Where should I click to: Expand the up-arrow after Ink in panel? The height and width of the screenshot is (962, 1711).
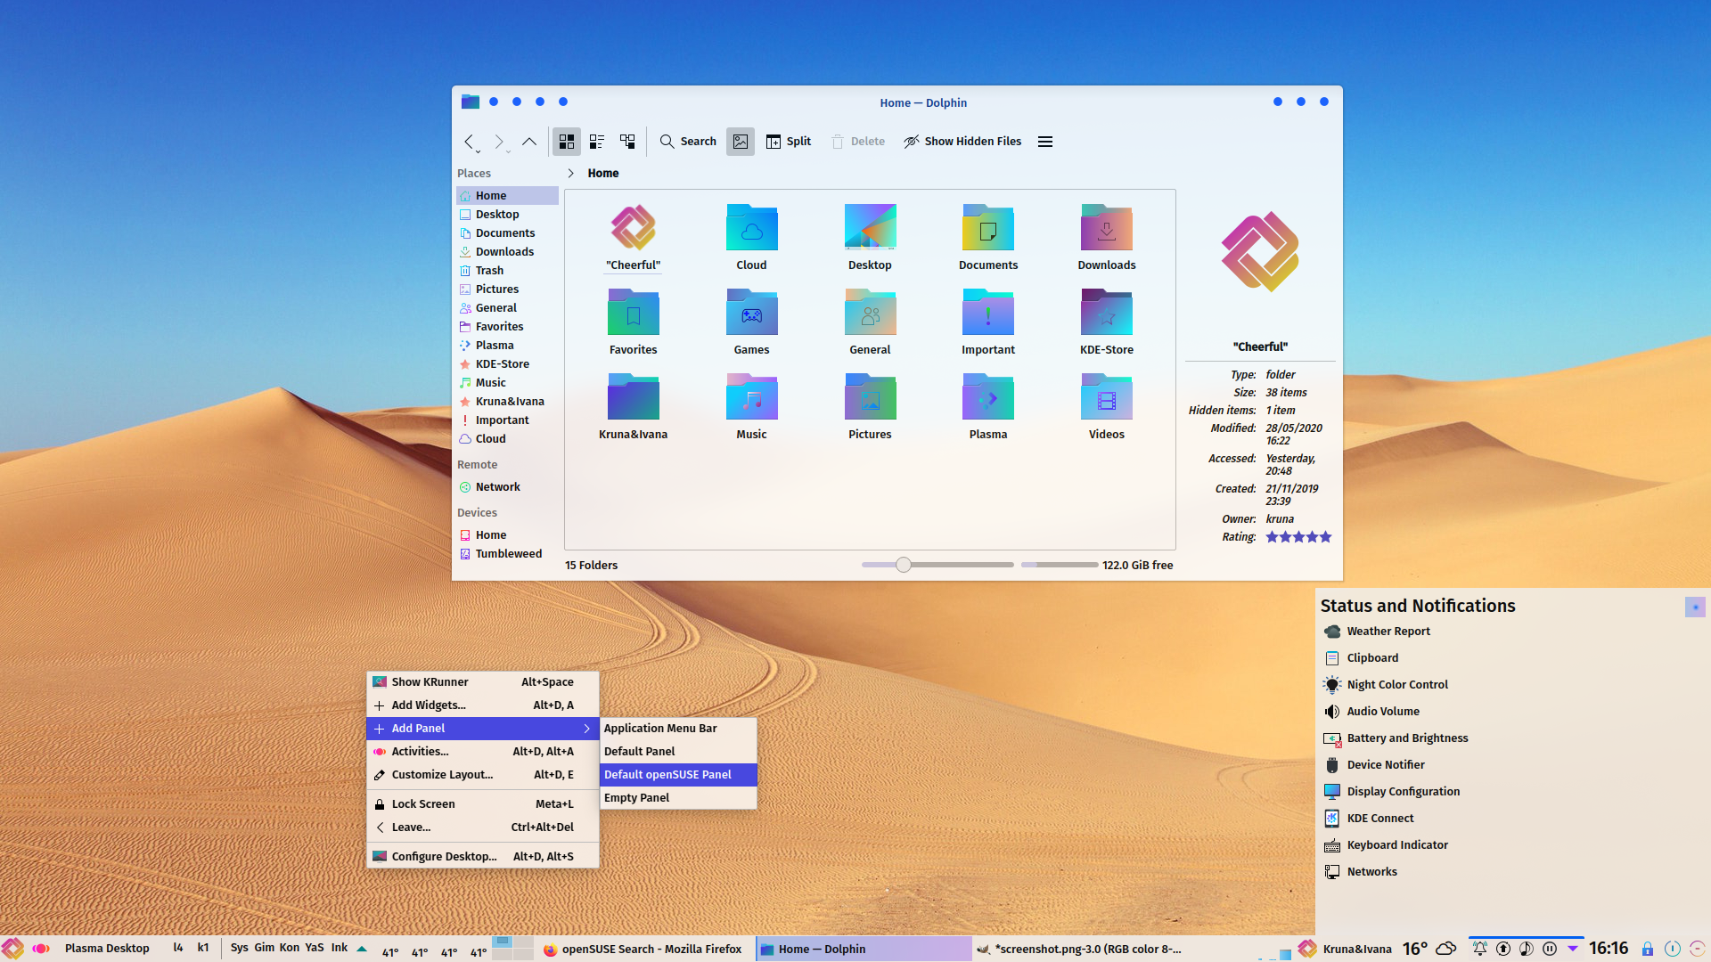click(x=362, y=949)
